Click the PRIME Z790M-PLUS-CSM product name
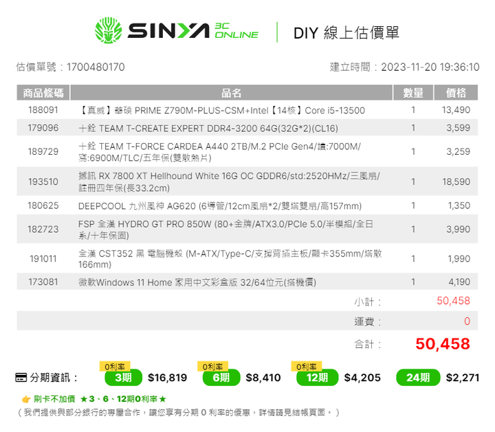 point(221,111)
